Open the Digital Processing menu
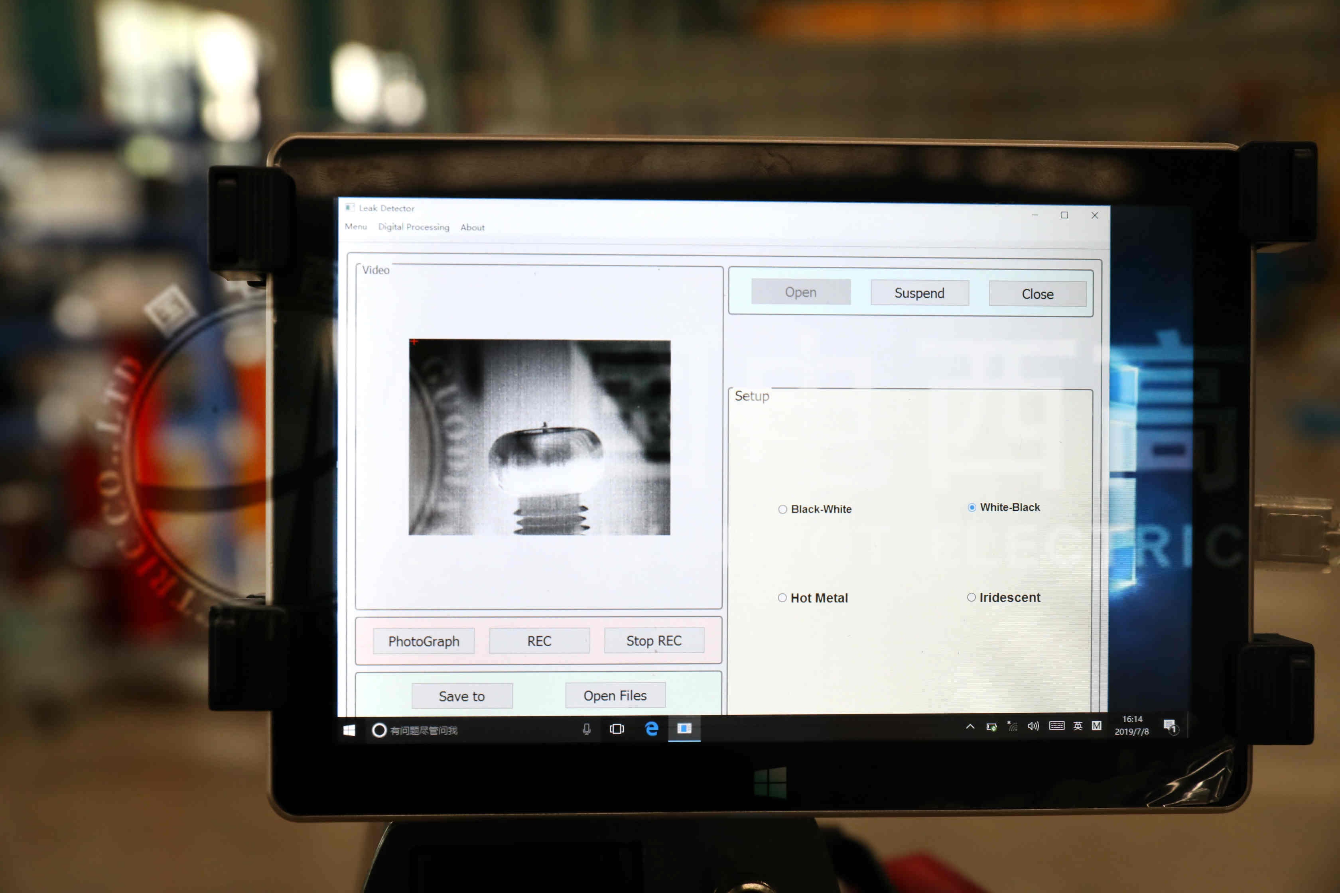Screen dimensions: 1340x893 coord(413,227)
